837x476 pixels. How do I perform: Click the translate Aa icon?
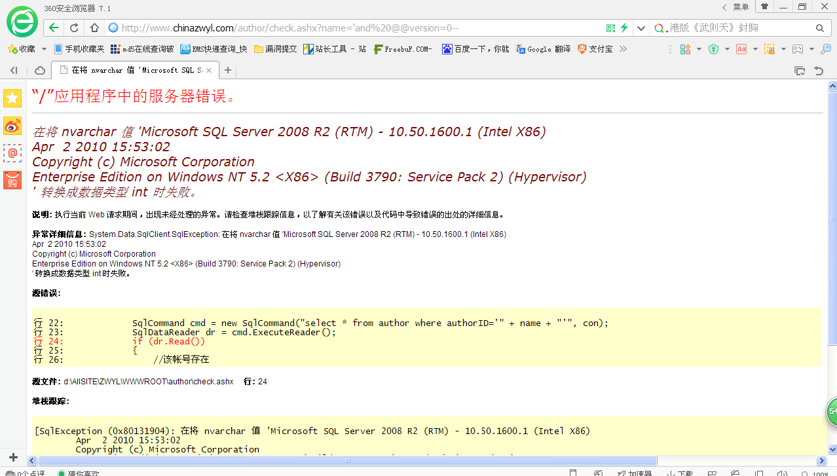click(741, 49)
